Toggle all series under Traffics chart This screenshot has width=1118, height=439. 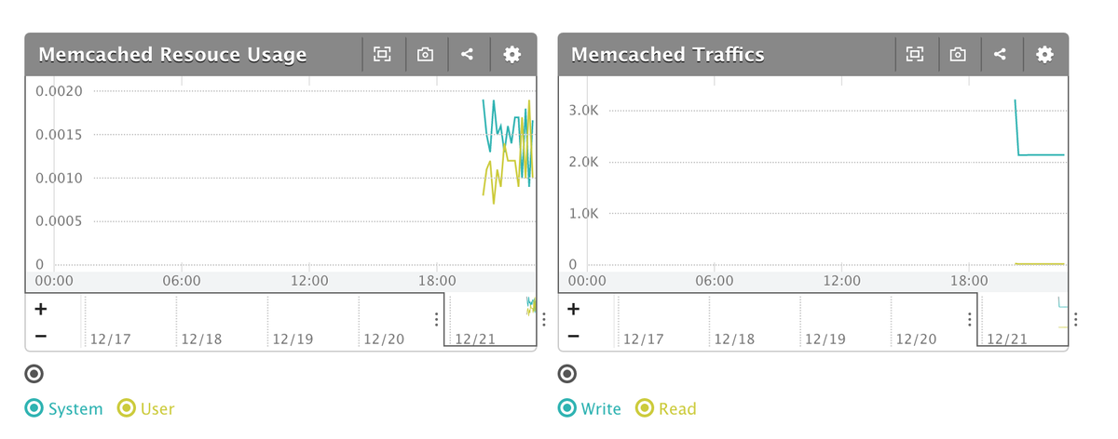tap(567, 374)
